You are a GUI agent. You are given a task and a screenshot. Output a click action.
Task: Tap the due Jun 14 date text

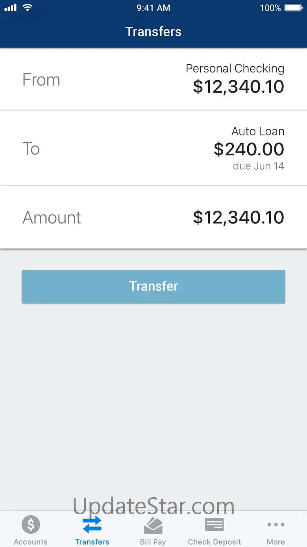coord(259,166)
